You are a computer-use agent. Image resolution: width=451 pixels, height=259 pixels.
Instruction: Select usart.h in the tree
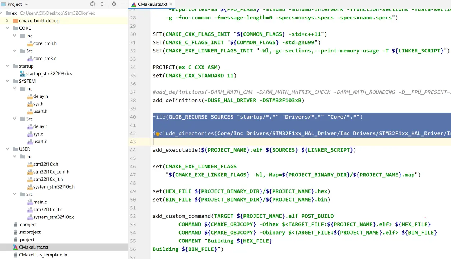click(x=40, y=111)
